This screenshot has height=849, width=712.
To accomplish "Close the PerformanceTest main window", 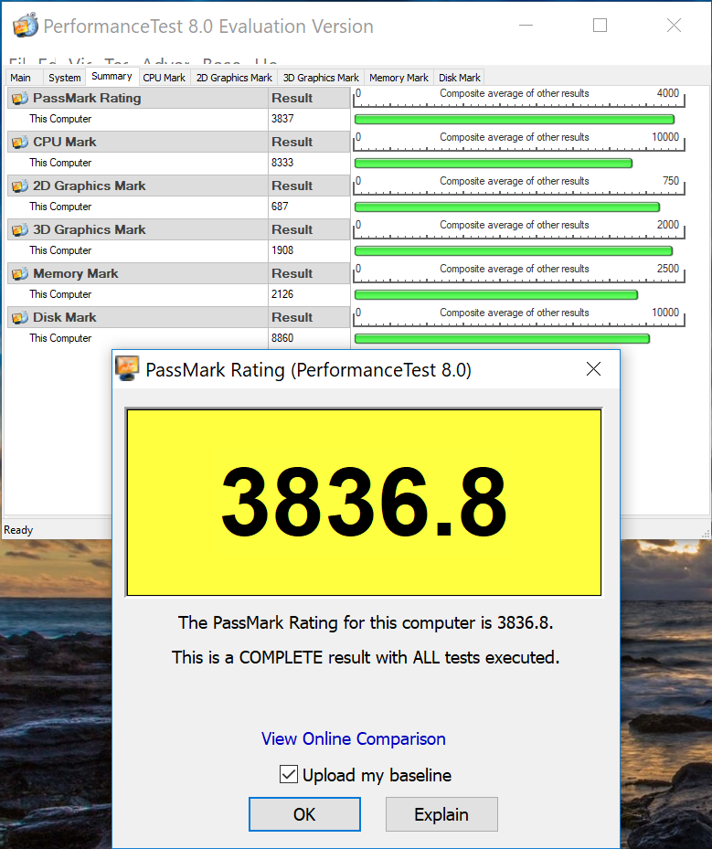I will pyautogui.click(x=675, y=26).
